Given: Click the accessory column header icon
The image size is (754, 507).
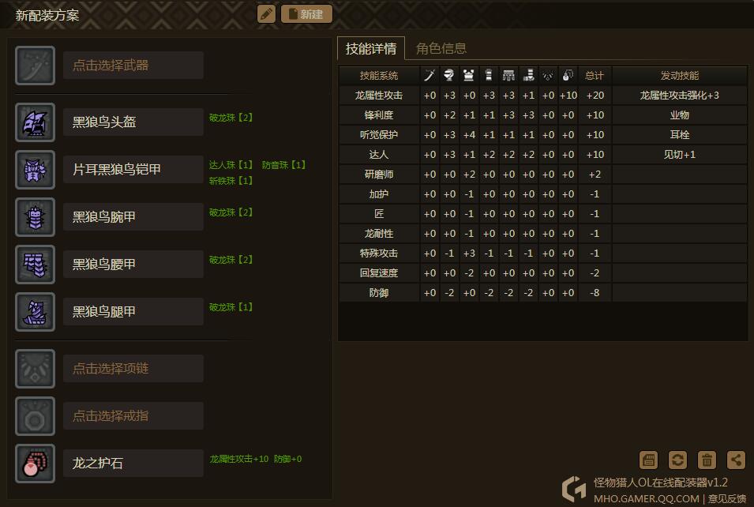Looking at the screenshot, I should point(548,76).
